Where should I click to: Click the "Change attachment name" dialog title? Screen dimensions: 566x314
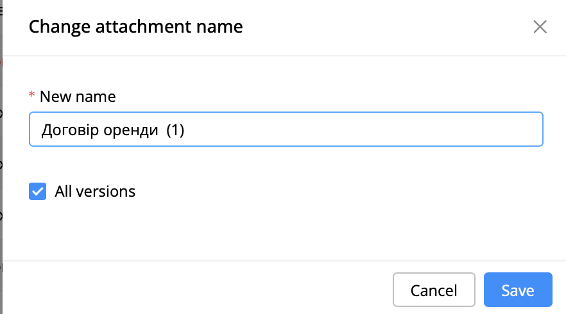click(136, 27)
